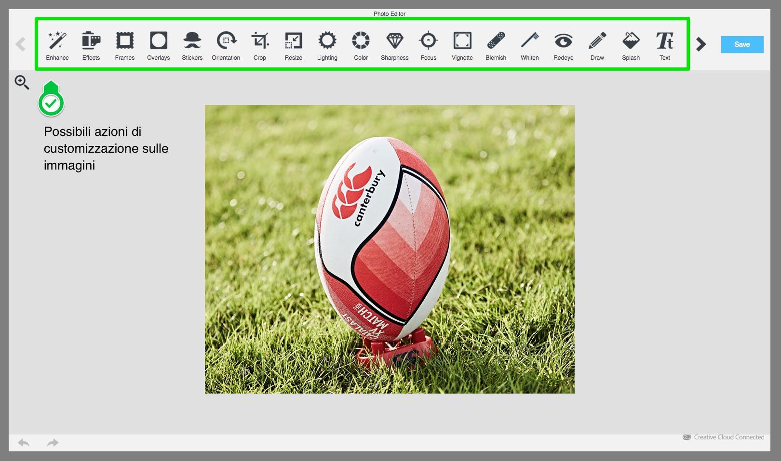Viewport: 781px width, 461px height.
Task: Click the blue Save button
Action: click(x=742, y=44)
